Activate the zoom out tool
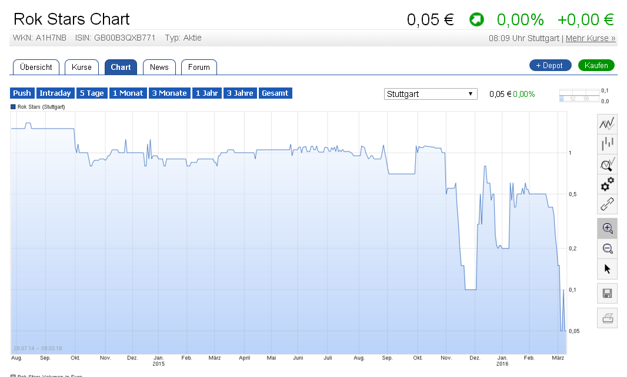Screen dimensions: 627x377 (x=607, y=248)
